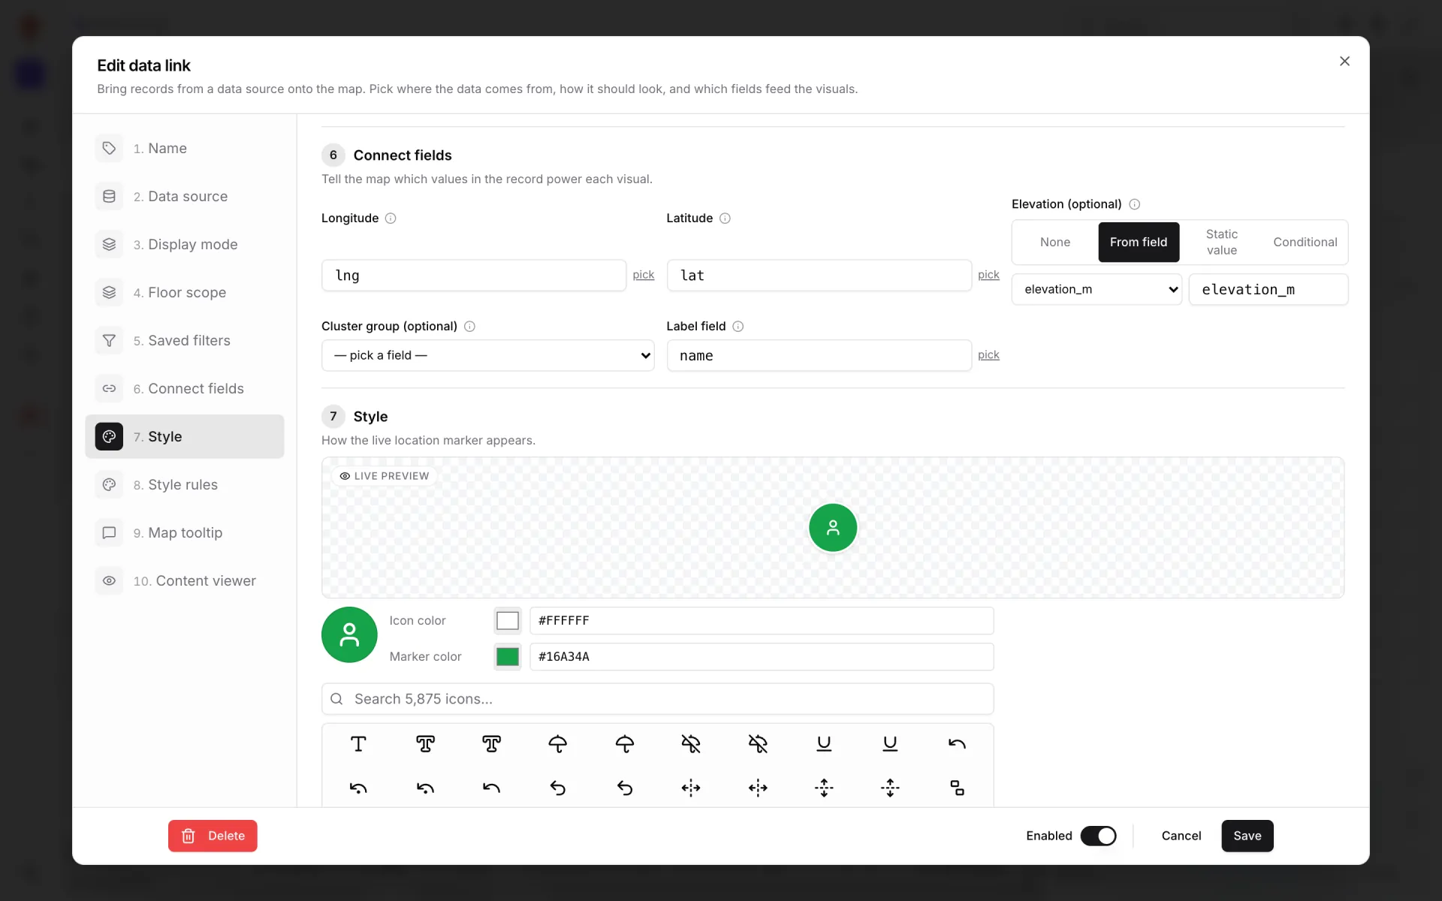Select None elevation option

(1055, 243)
